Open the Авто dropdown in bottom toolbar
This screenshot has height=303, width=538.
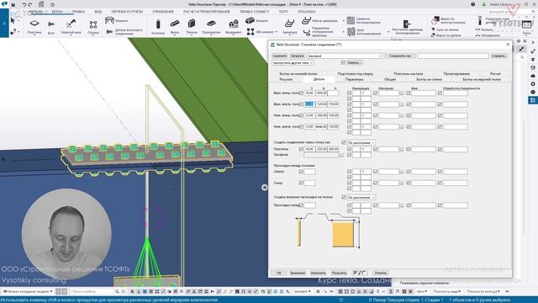(x=422, y=291)
